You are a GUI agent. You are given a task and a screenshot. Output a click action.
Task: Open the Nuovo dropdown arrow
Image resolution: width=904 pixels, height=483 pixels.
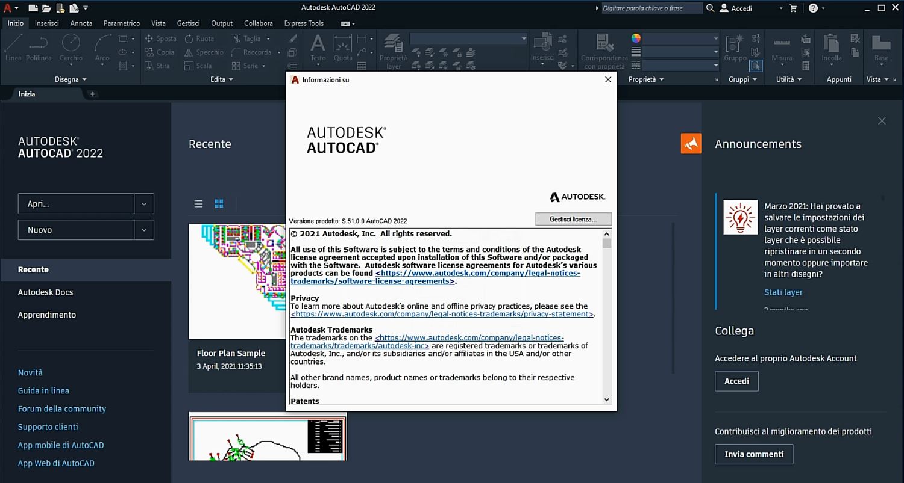tap(144, 230)
